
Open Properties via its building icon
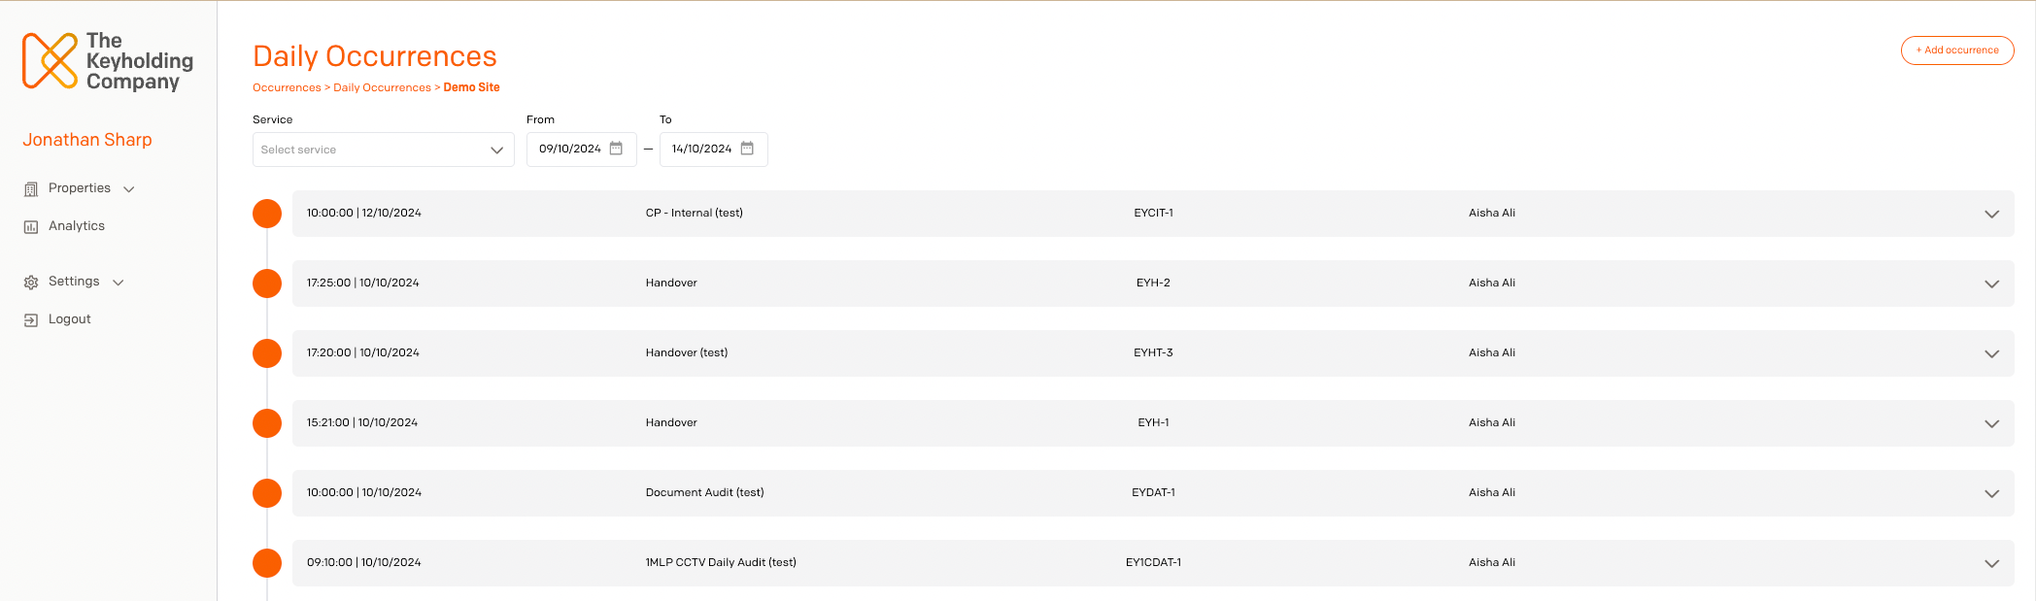point(31,189)
